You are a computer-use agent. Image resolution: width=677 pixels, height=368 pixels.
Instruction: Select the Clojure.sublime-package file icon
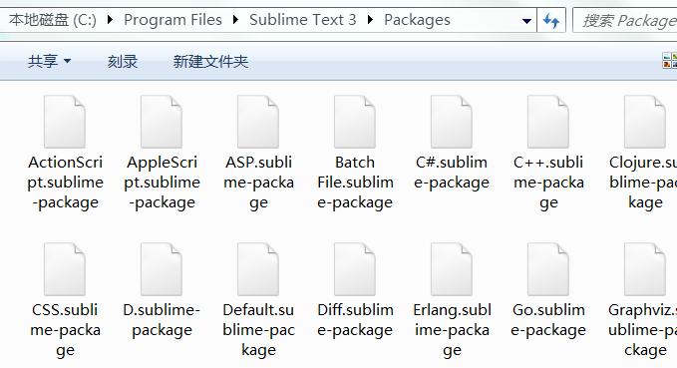tap(645, 122)
